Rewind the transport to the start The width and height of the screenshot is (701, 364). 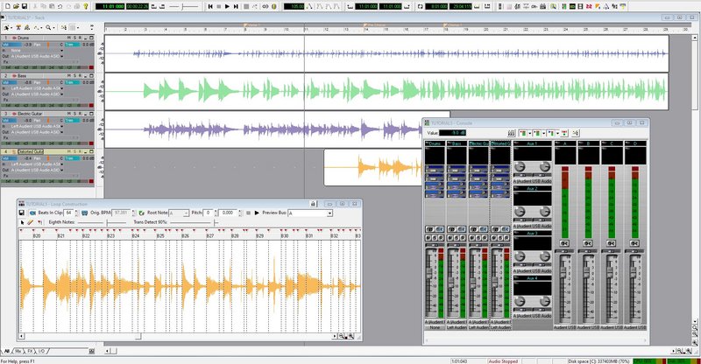[210, 6]
